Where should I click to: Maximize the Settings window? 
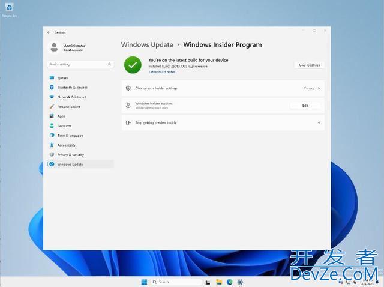click(x=314, y=31)
